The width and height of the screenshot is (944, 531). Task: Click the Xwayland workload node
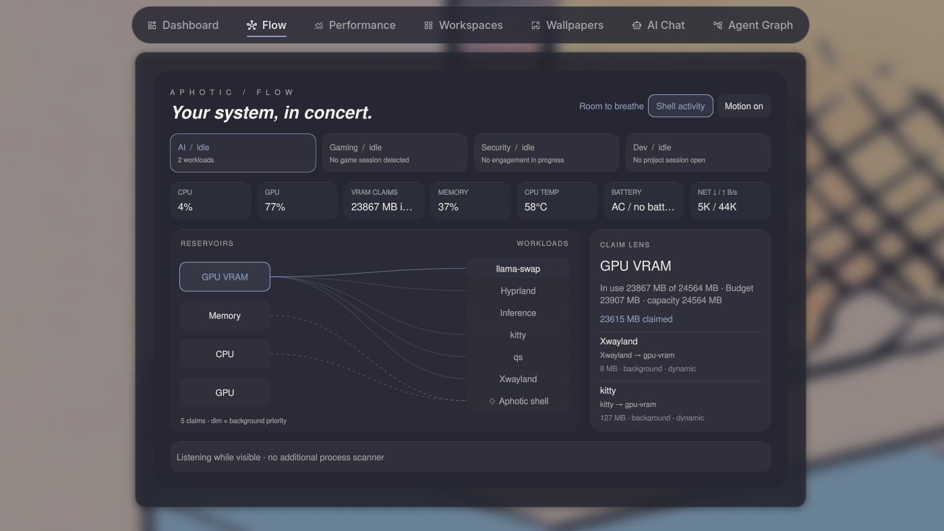tap(518, 379)
